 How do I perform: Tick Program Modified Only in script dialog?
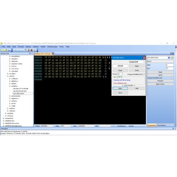click(144, 74)
